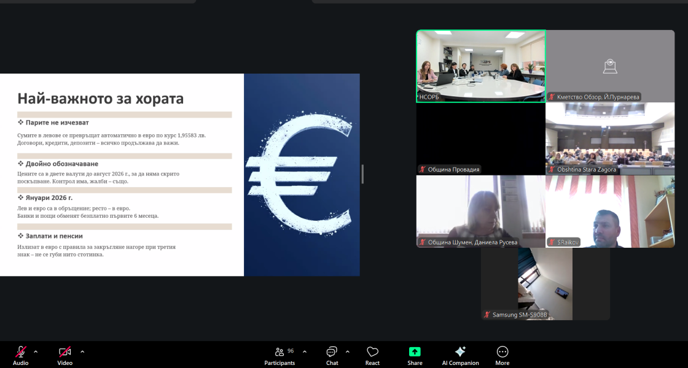Open the Participants panel icon

(279, 352)
